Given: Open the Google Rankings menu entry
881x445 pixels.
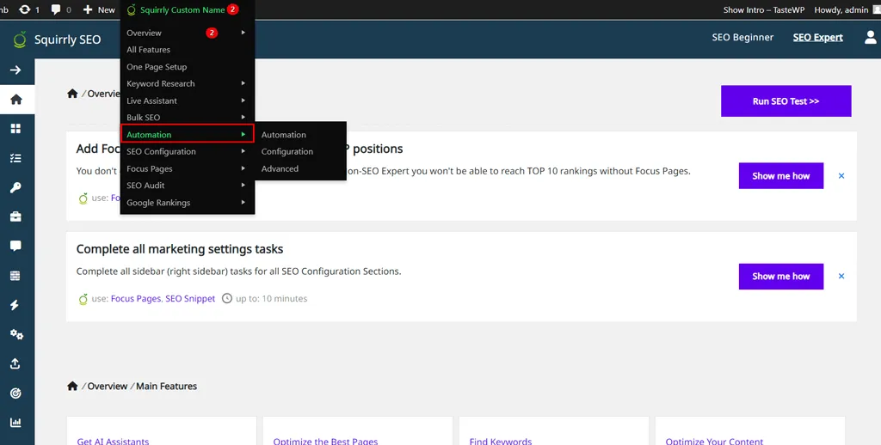Looking at the screenshot, I should coord(158,203).
